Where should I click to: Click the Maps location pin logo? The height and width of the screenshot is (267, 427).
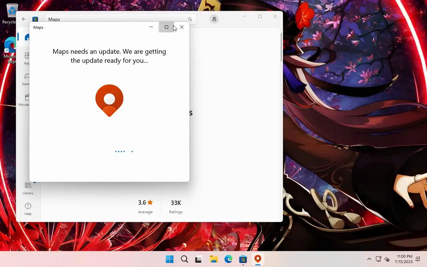[109, 100]
